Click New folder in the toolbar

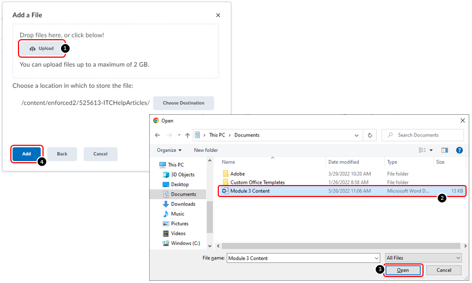pos(206,150)
